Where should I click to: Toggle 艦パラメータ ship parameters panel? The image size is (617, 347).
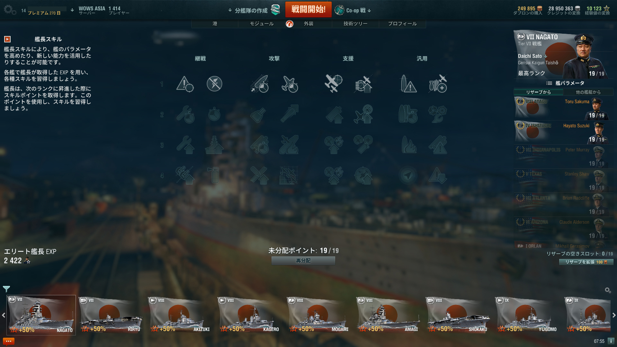(565, 83)
